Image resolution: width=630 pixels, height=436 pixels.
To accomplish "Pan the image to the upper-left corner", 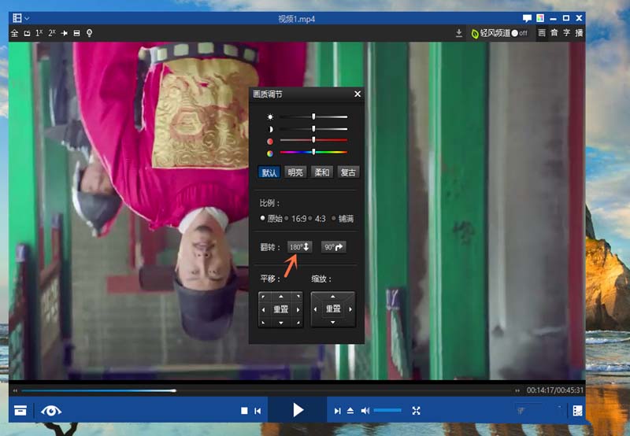I will tap(263, 296).
